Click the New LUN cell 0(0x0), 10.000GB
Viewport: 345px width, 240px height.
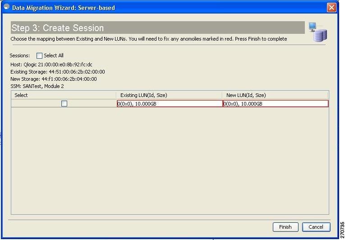tap(276, 104)
